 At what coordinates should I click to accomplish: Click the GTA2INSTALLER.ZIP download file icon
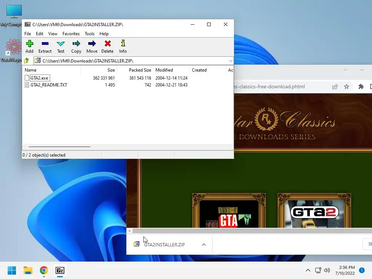pyautogui.click(x=137, y=244)
